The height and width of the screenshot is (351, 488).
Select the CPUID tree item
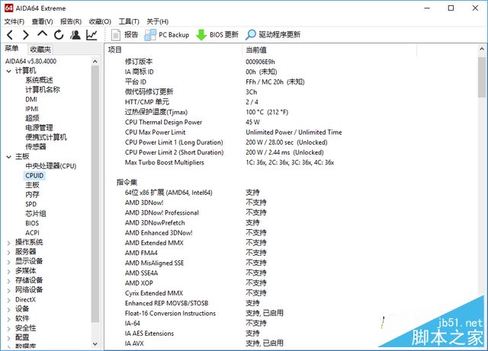pos(34,176)
